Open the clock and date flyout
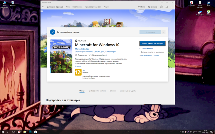The width and height of the screenshot is (215, 134). 205,132
